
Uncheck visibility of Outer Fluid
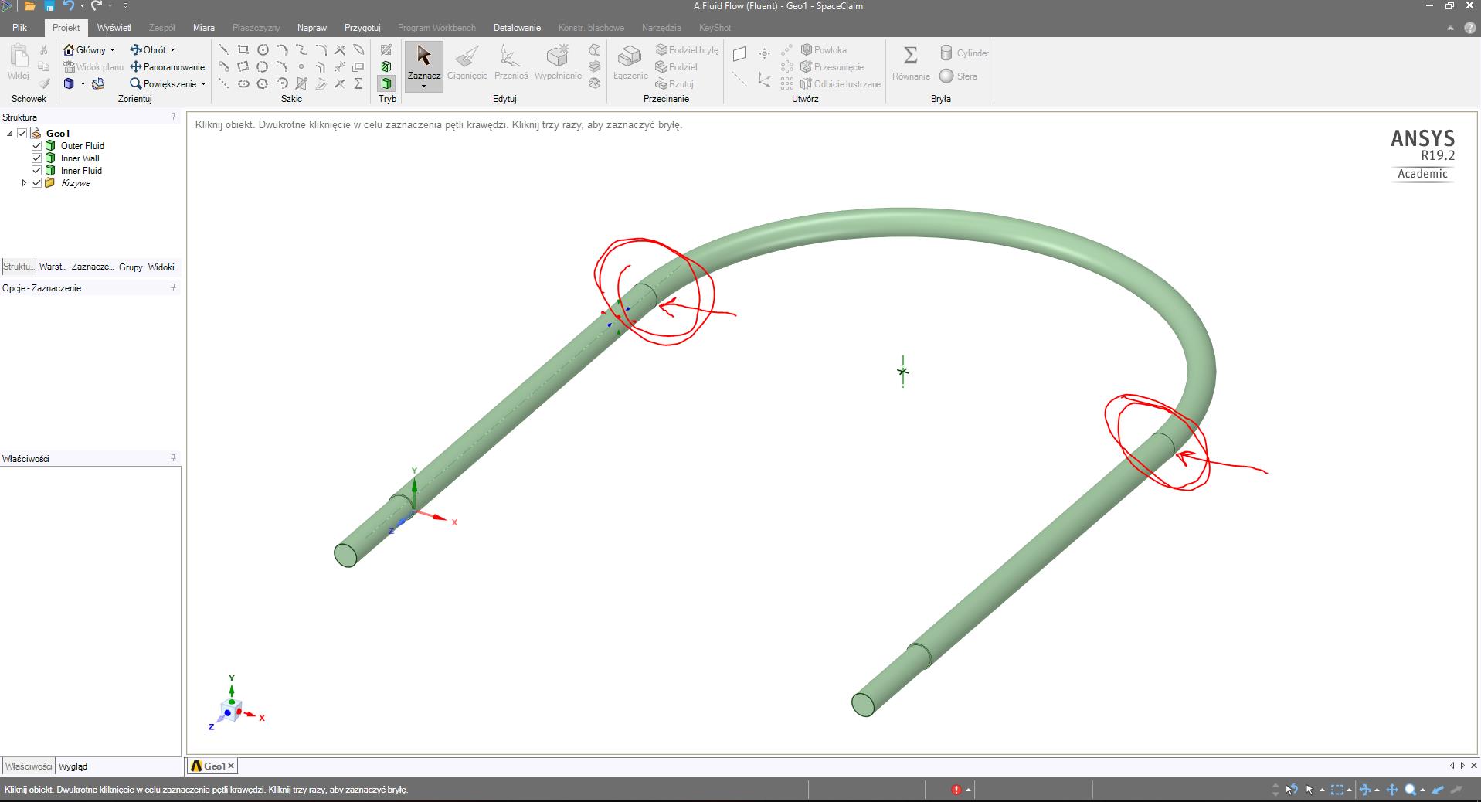(36, 145)
